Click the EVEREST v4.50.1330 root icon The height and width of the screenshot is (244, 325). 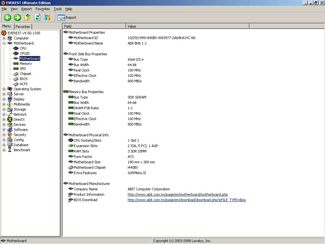click(4, 33)
